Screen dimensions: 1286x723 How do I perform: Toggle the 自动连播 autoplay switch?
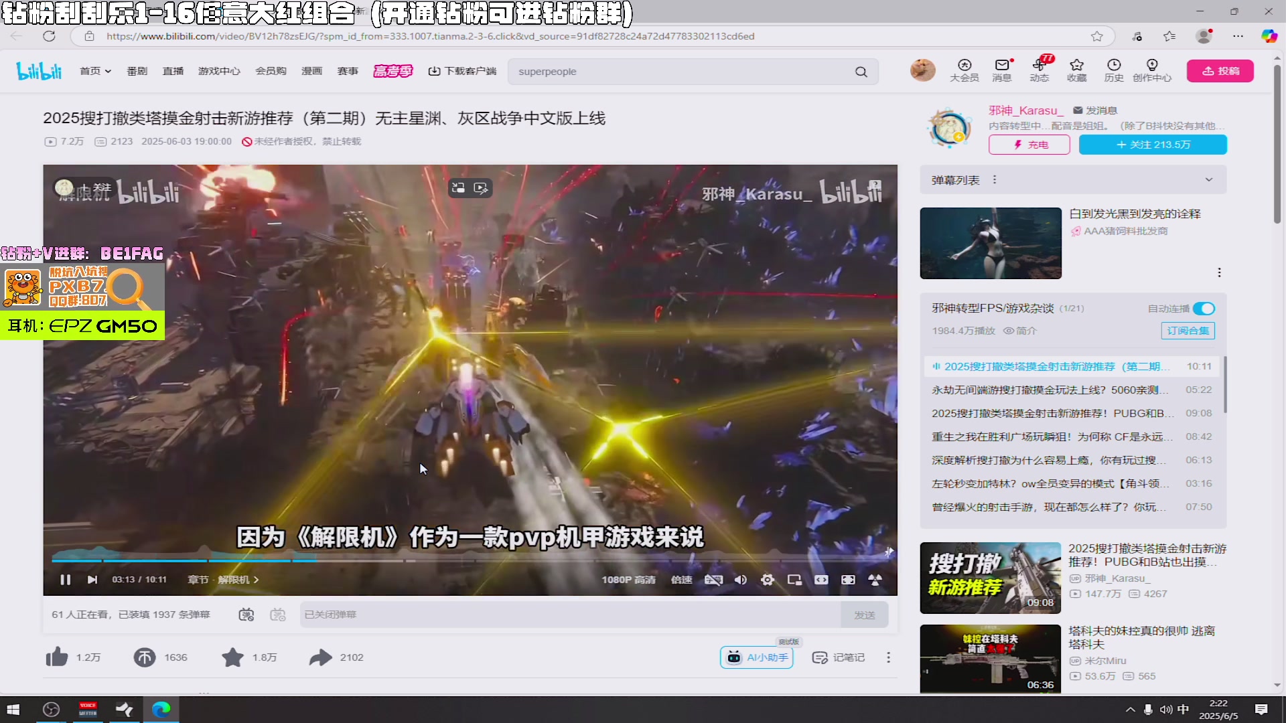tap(1204, 309)
